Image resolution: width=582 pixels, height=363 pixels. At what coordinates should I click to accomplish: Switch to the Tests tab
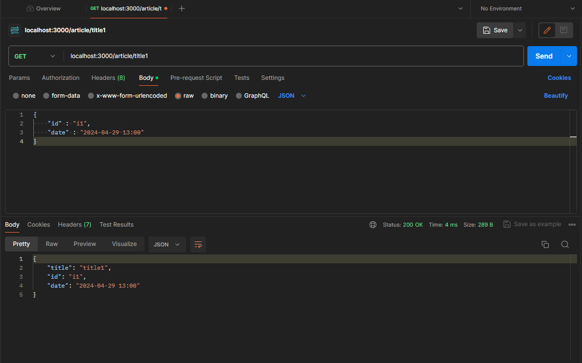point(242,78)
